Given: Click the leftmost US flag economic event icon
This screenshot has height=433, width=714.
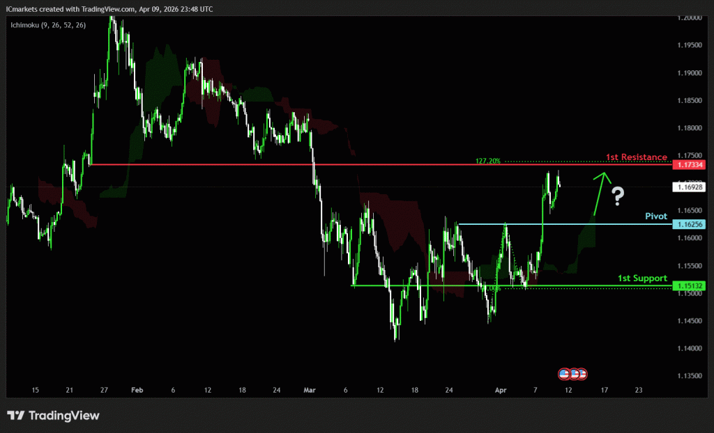Looking at the screenshot, I should click(564, 374).
